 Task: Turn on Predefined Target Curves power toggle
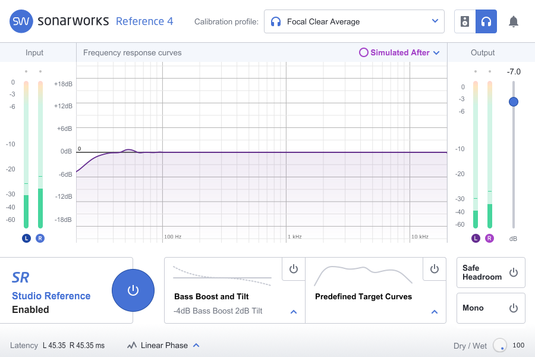[435, 269]
